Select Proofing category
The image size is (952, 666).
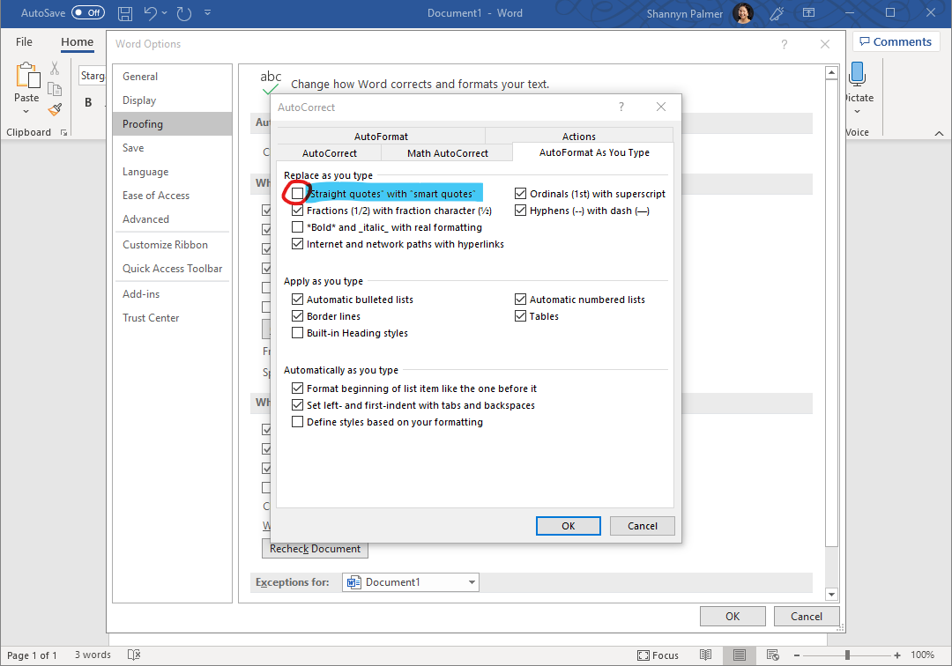[173, 123]
